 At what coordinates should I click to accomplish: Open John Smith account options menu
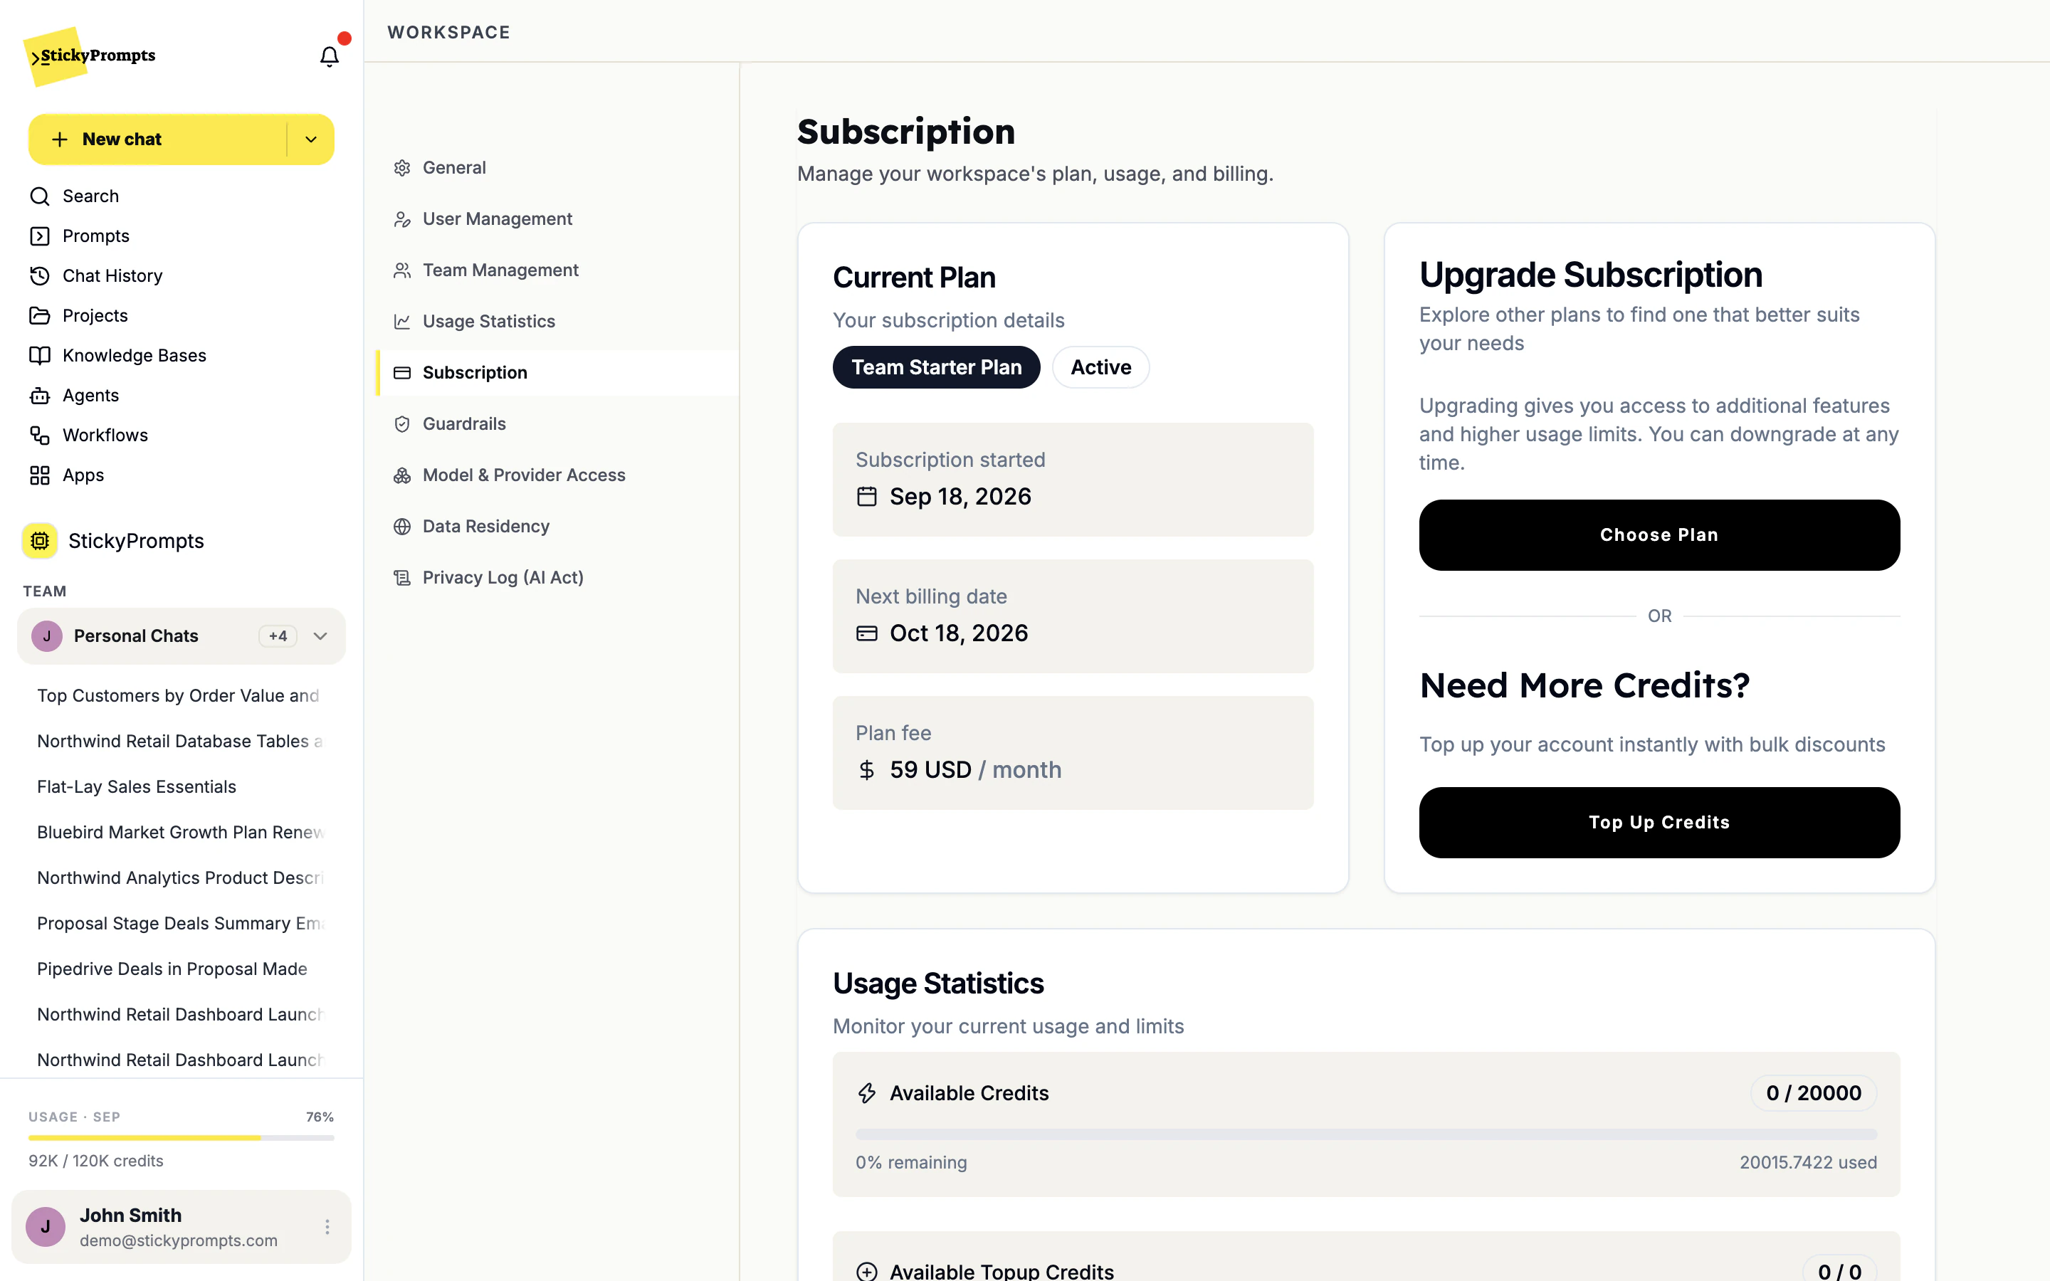pyautogui.click(x=327, y=1227)
